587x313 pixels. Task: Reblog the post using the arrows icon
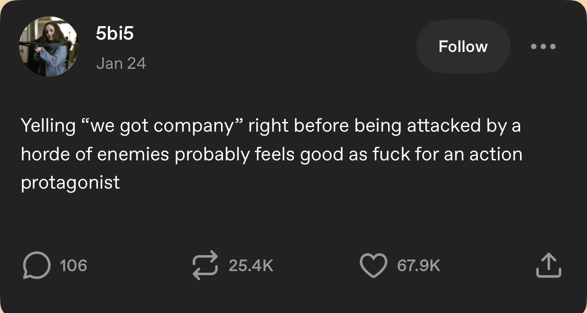coord(206,265)
